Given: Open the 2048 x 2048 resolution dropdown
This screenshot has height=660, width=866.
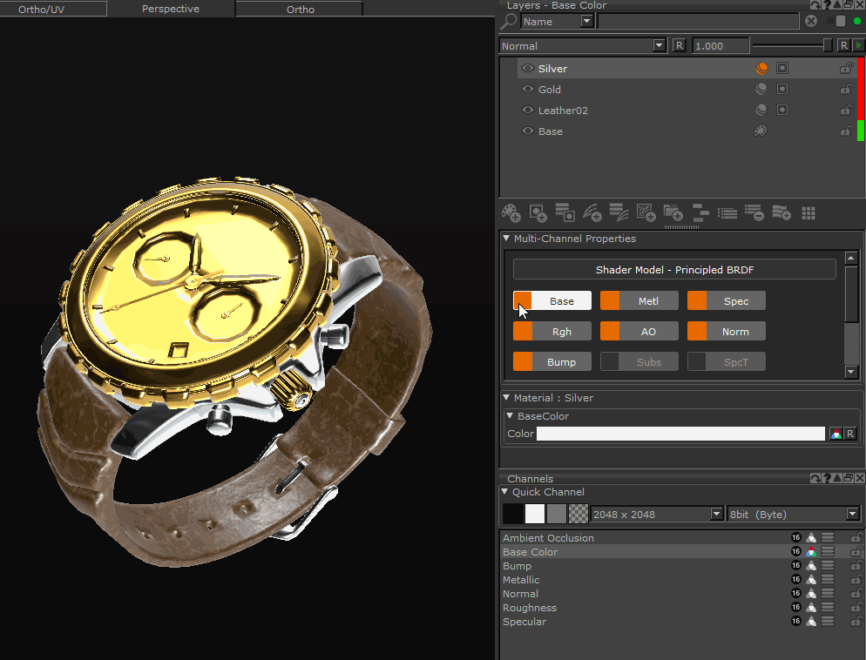Looking at the screenshot, I should tap(717, 515).
